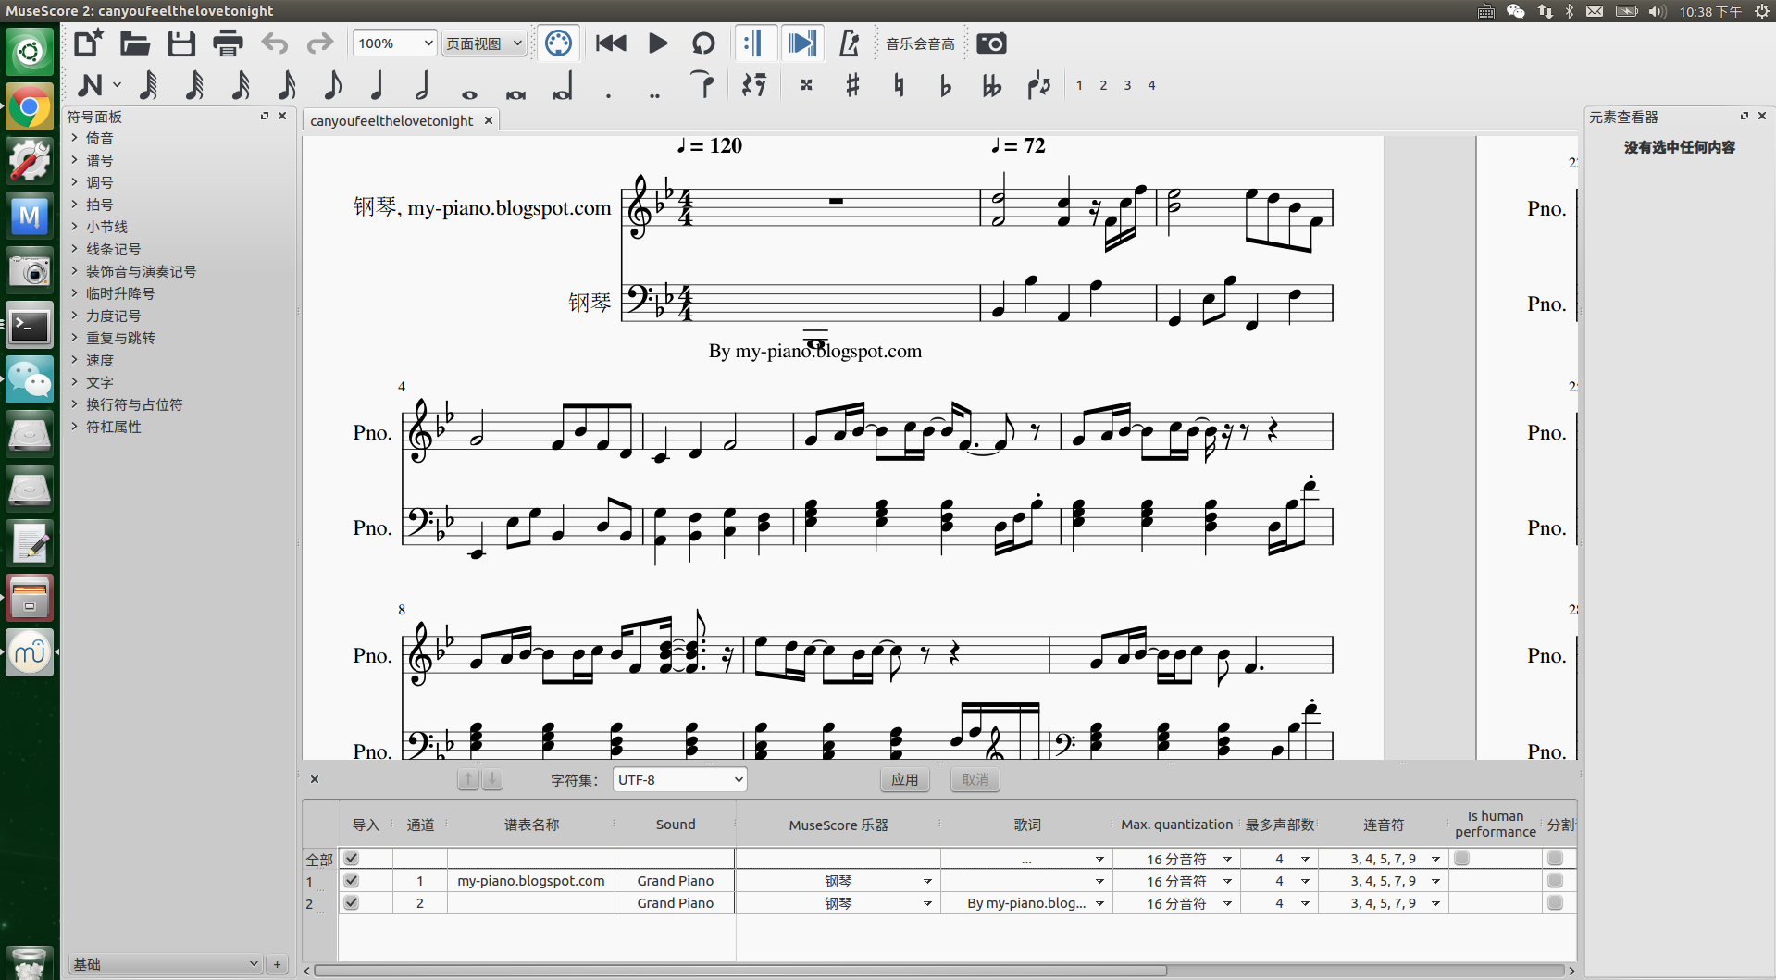Screen dimensions: 1776x980
Task: Enter note input mode
Action: [91, 85]
